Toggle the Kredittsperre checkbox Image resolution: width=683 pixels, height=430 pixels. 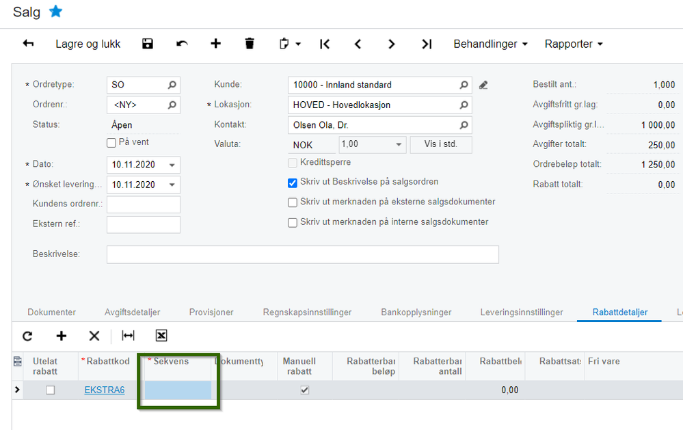293,163
